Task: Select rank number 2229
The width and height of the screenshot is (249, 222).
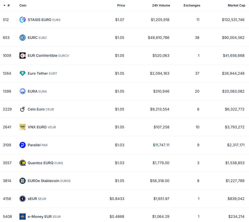Action: (x=7, y=109)
